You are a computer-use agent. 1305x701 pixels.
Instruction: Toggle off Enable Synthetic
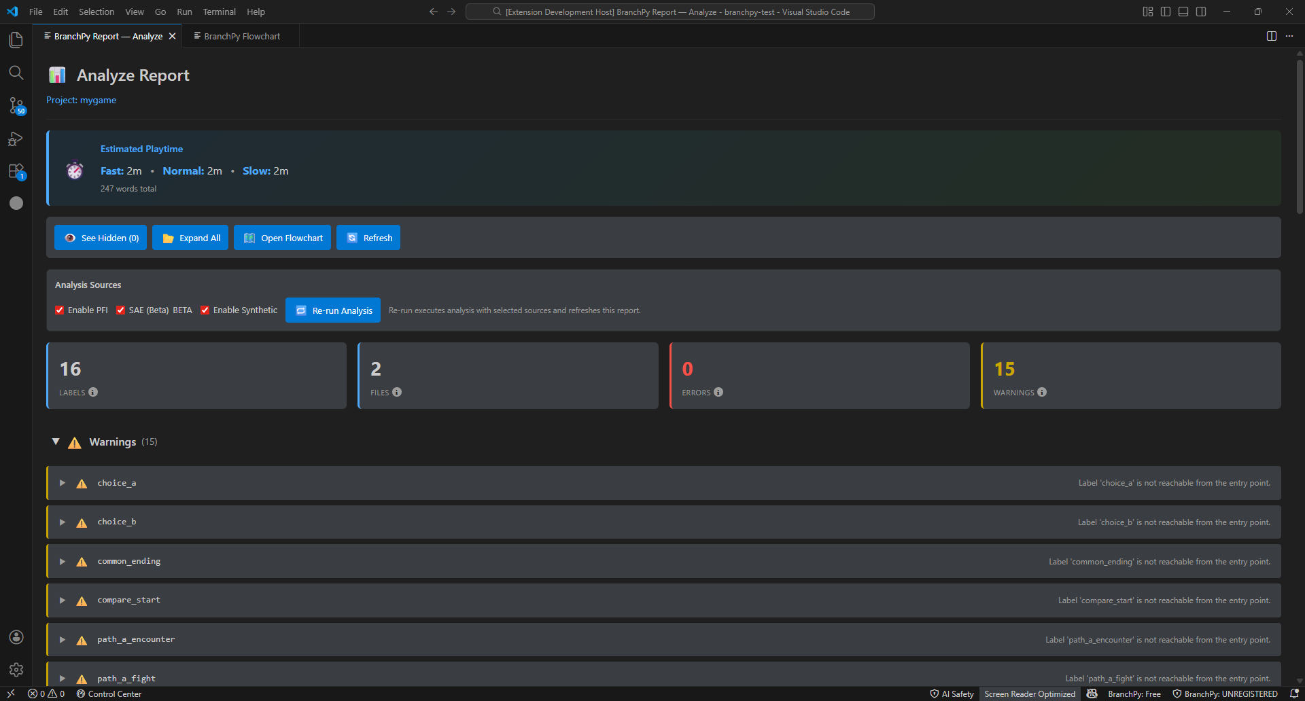pyautogui.click(x=205, y=310)
